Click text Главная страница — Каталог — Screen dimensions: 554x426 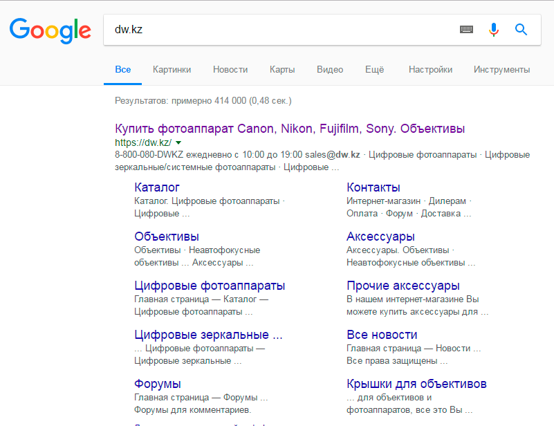click(x=201, y=299)
